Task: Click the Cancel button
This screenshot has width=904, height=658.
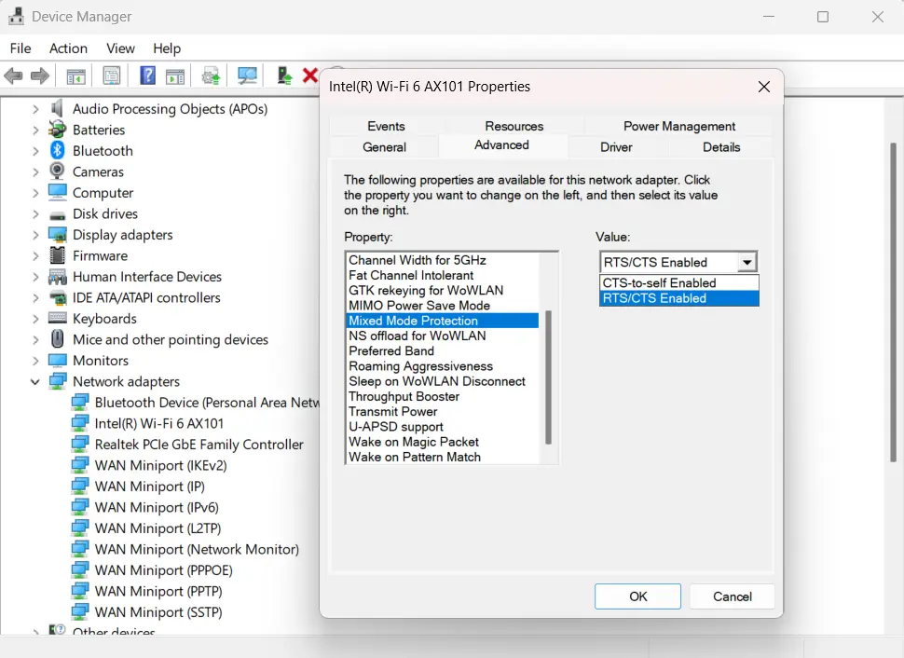Action: 733,596
